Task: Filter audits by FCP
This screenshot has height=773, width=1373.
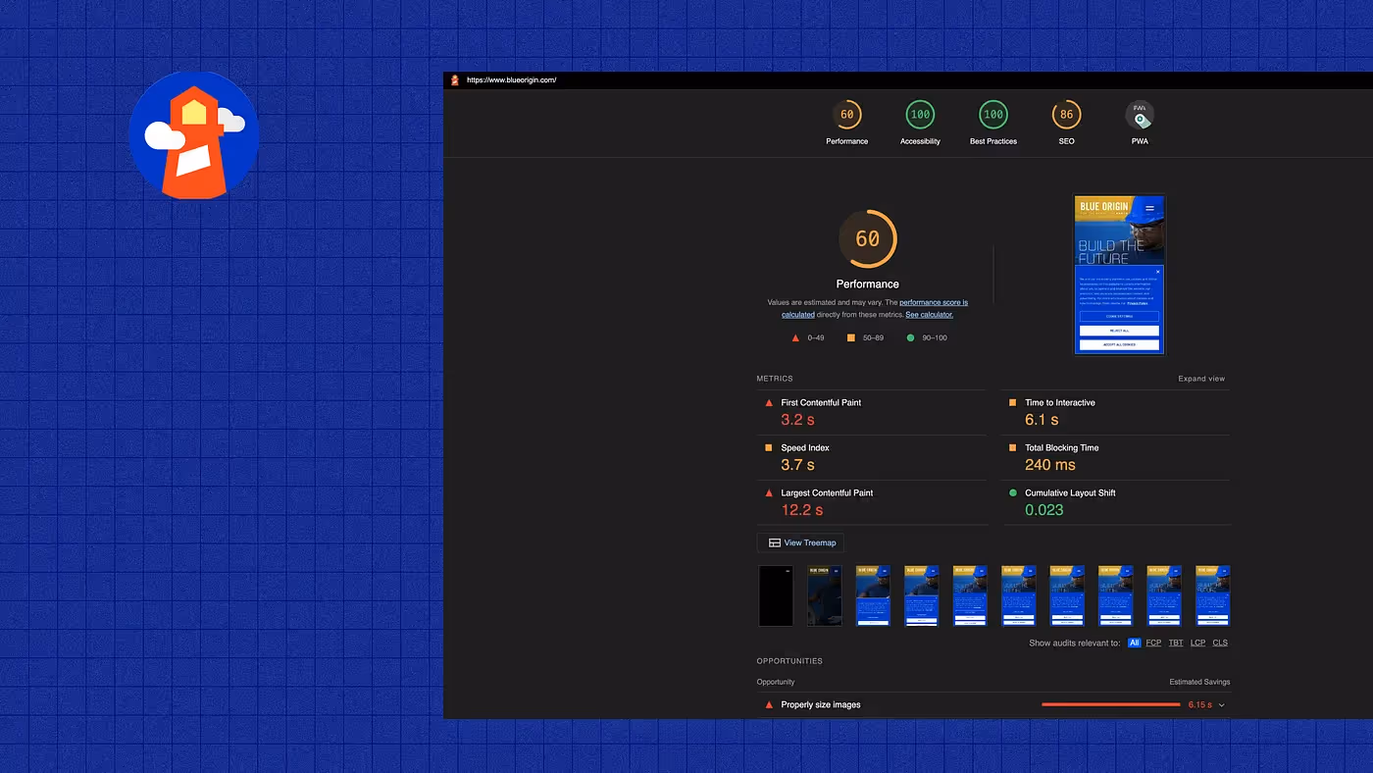Action: [1153, 644]
